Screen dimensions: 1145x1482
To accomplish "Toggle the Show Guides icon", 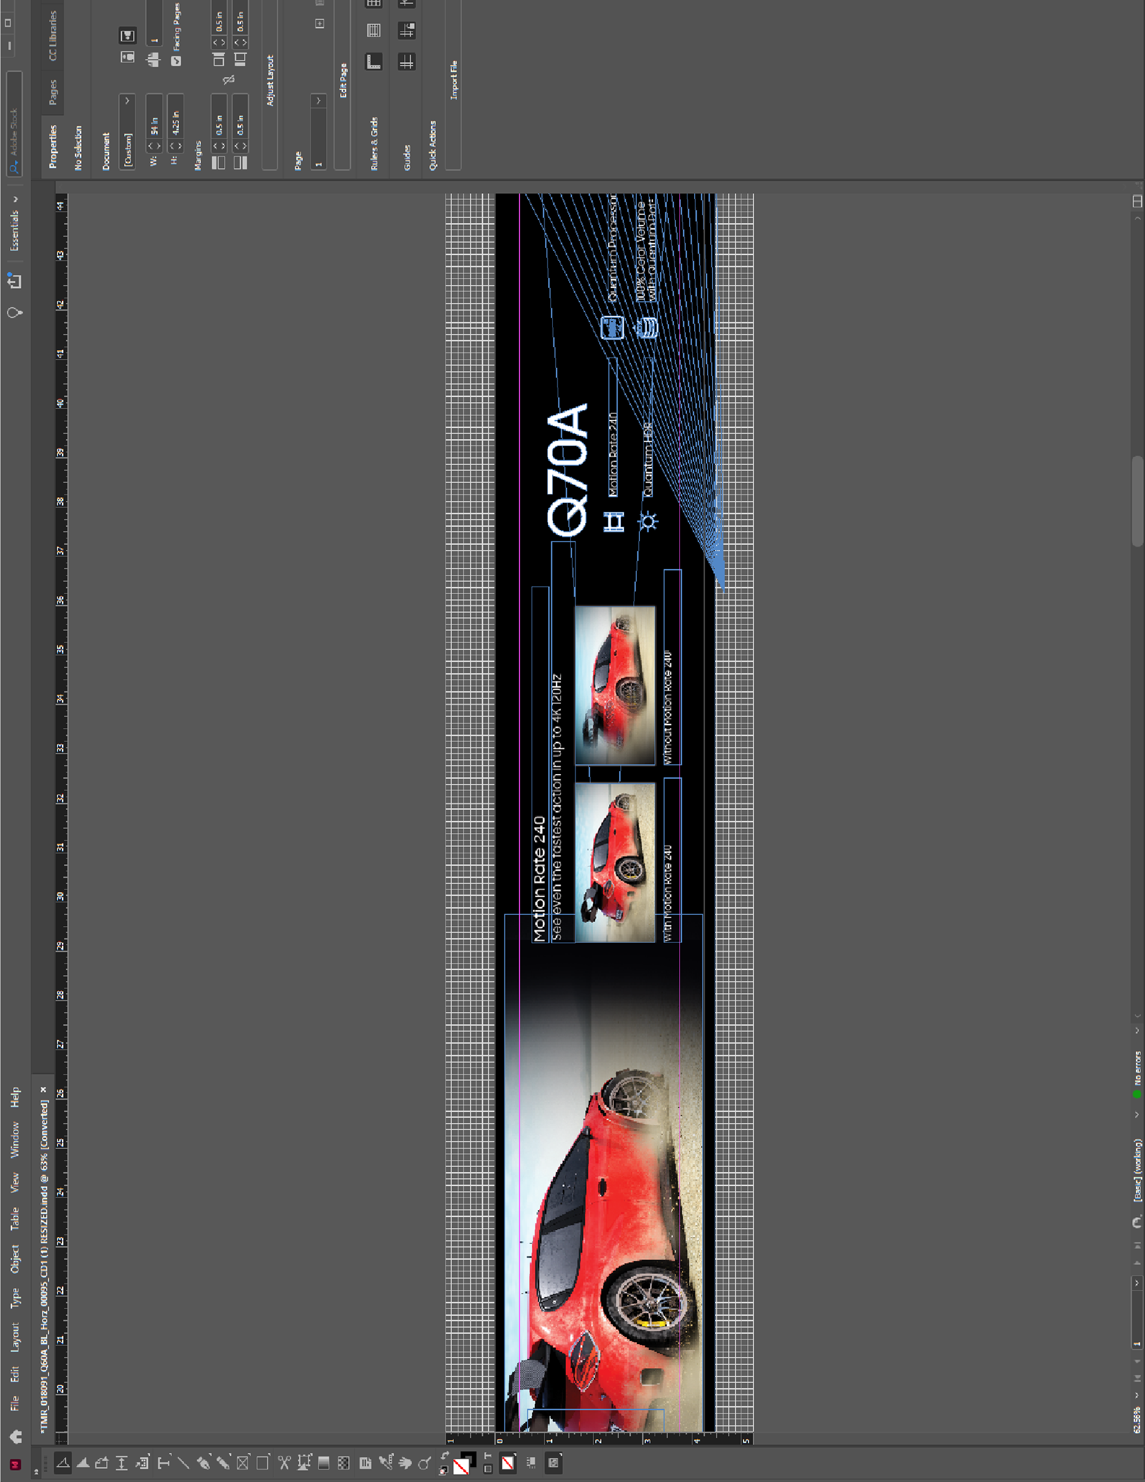I will pyautogui.click(x=407, y=62).
